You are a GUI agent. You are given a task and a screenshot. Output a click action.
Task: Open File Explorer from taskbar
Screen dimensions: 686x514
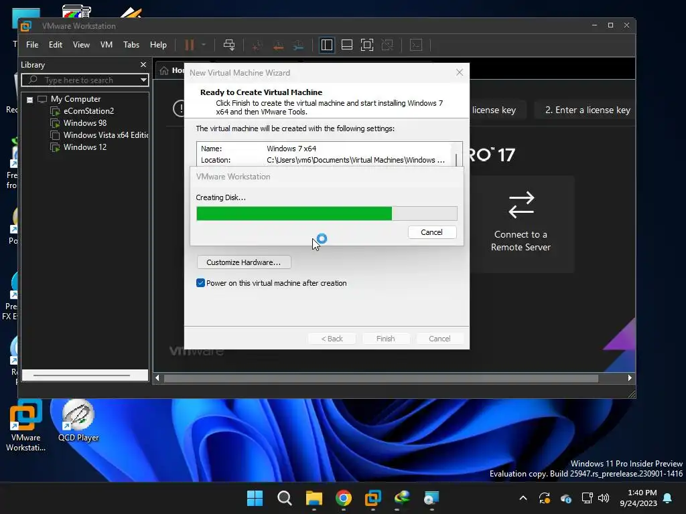(314, 498)
